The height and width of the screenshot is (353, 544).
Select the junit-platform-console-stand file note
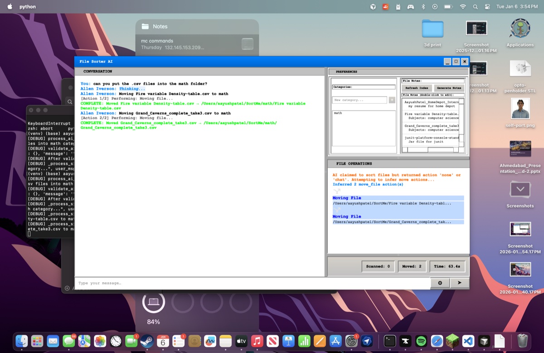click(x=431, y=140)
